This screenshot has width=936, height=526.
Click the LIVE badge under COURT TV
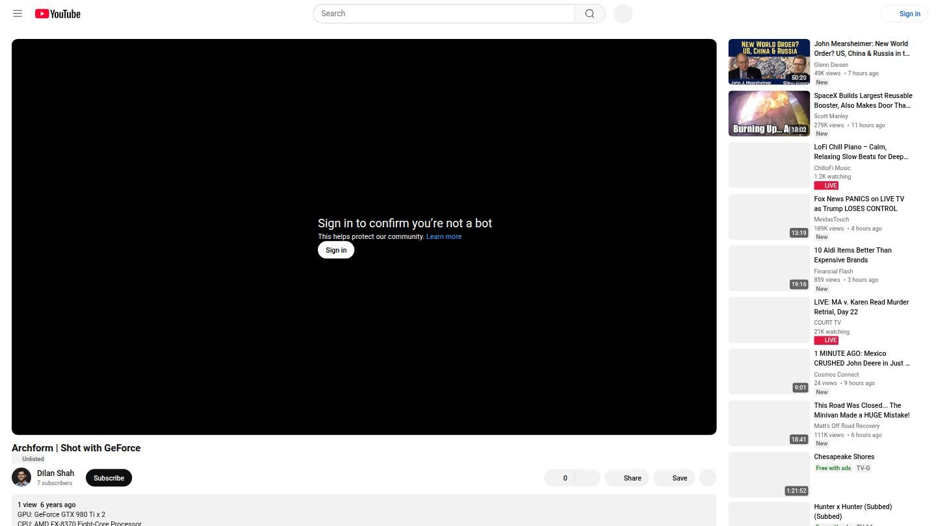tap(826, 340)
